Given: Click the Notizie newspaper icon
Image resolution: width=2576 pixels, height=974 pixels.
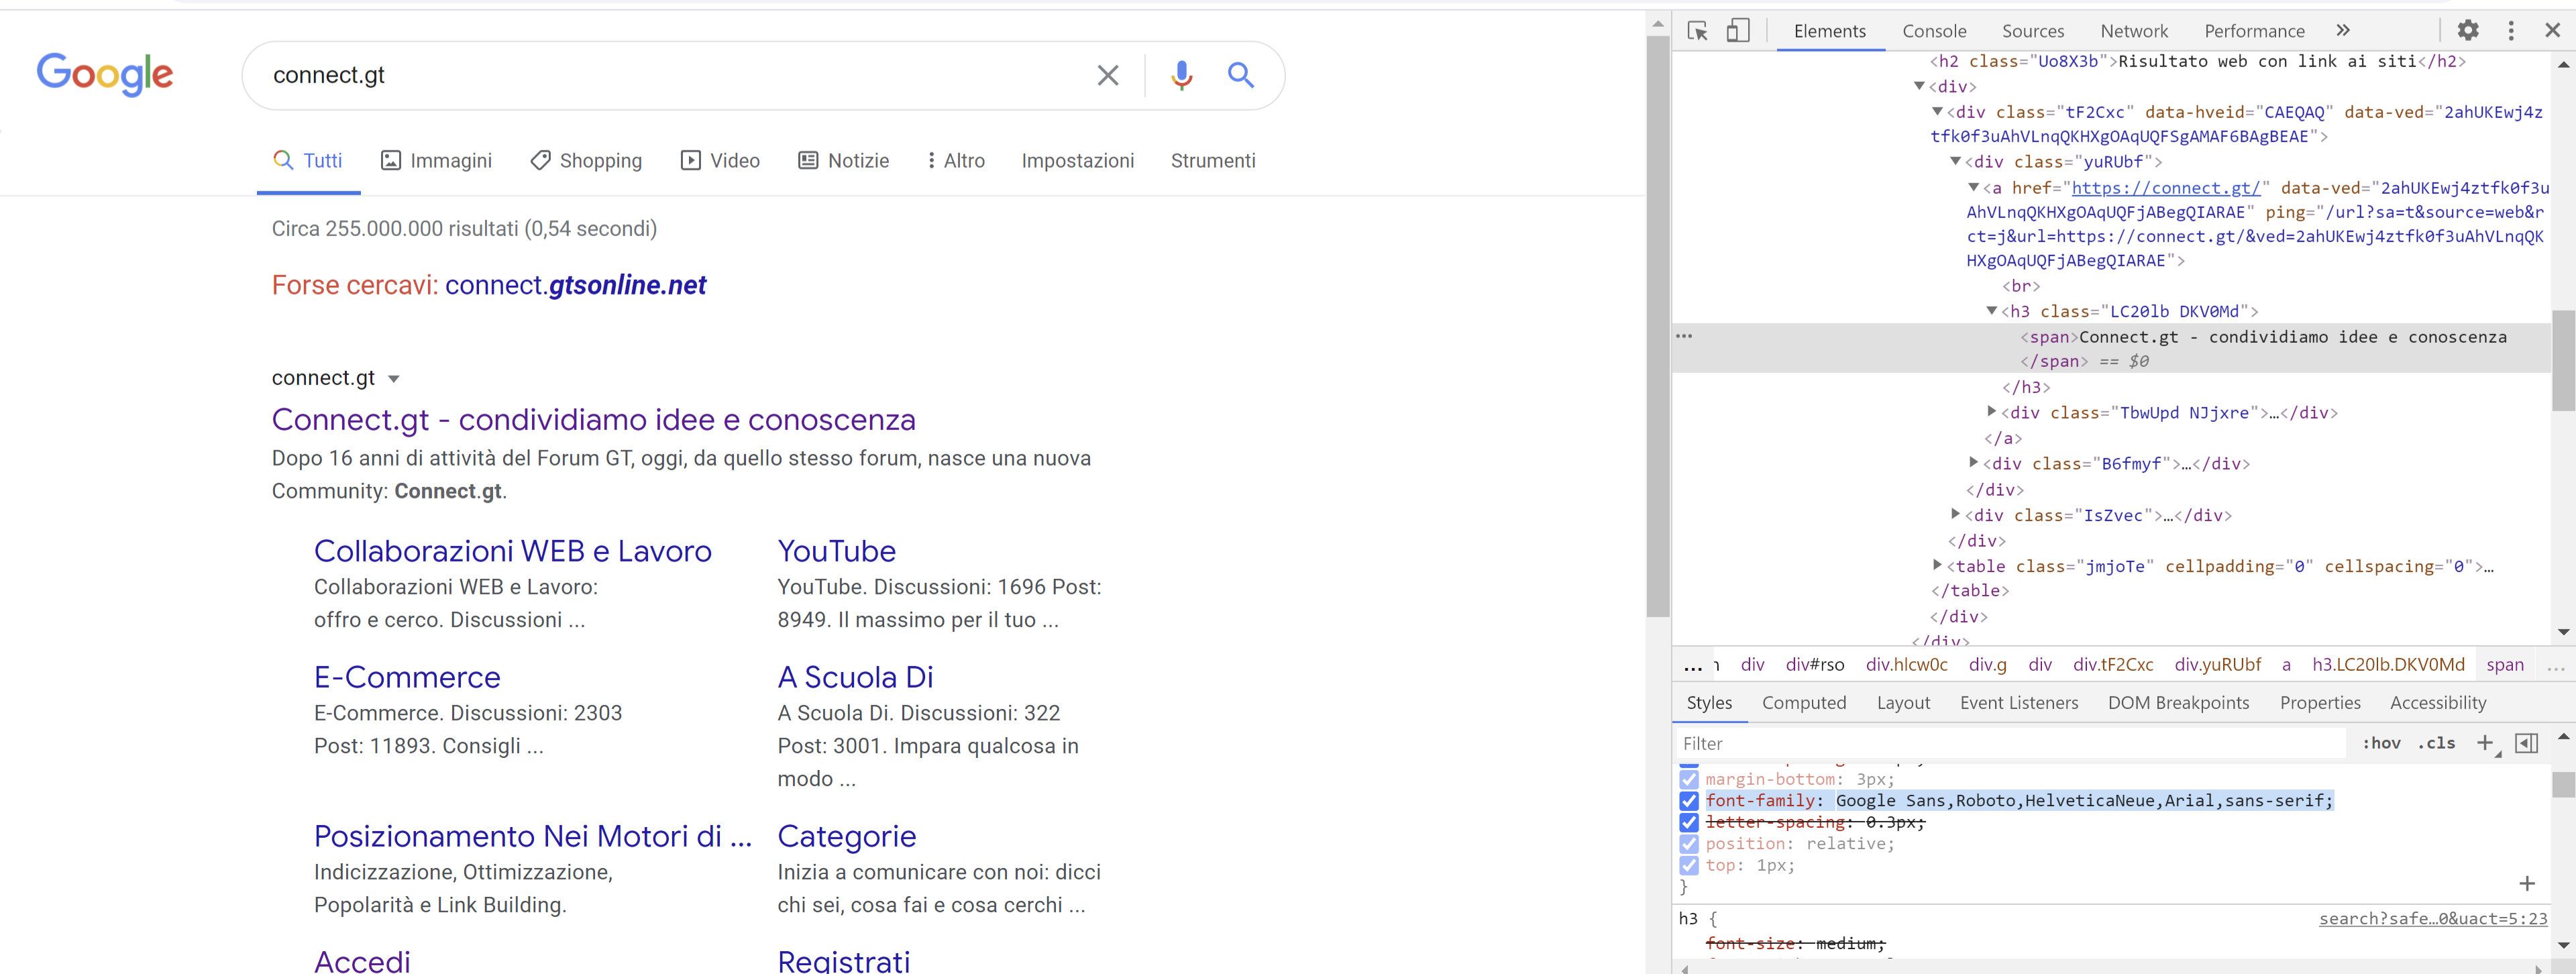Looking at the screenshot, I should coord(808,160).
